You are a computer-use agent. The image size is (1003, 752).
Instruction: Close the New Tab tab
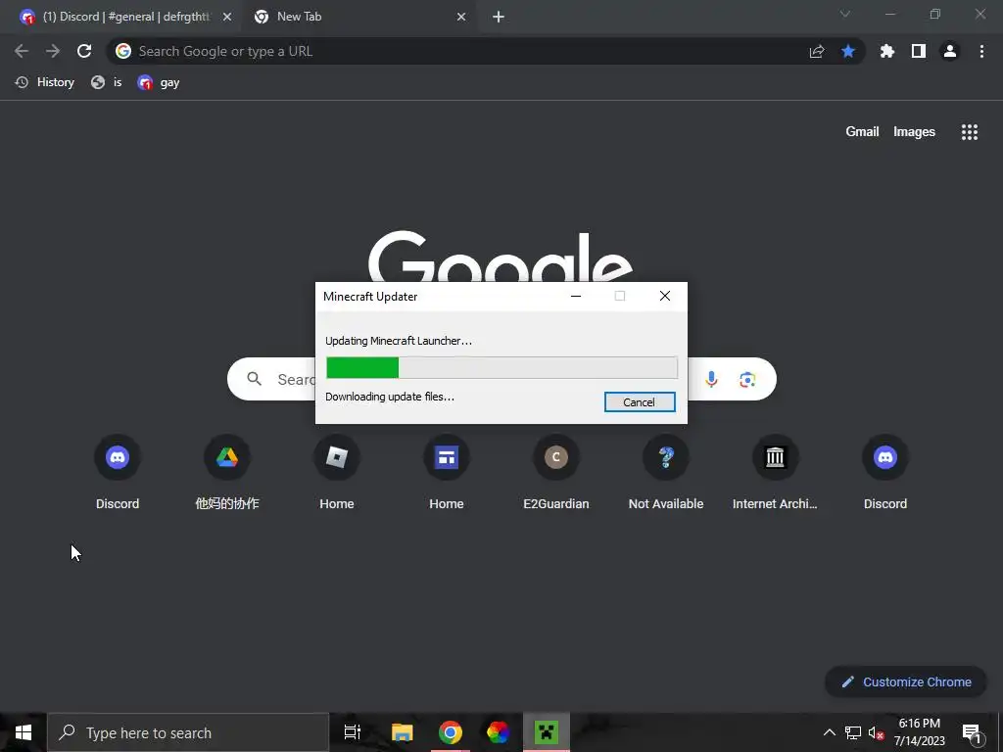[461, 18]
